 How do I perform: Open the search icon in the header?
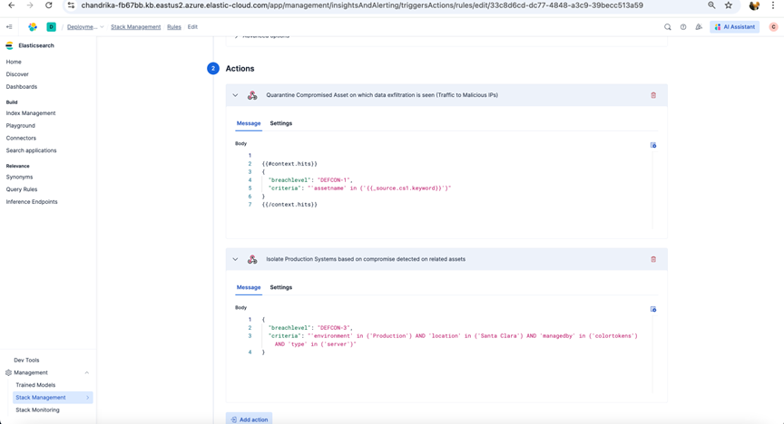pos(668,27)
